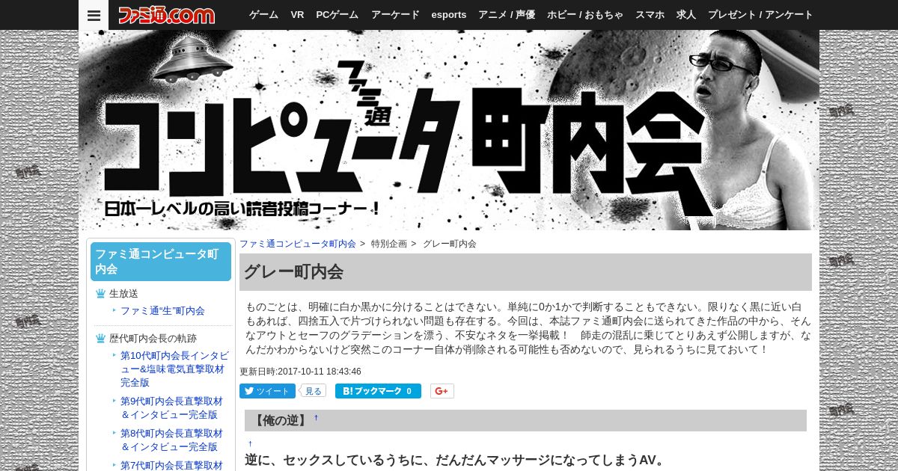The width and height of the screenshot is (898, 471).
Task: Open the esports menu item
Action: pyautogui.click(x=449, y=15)
